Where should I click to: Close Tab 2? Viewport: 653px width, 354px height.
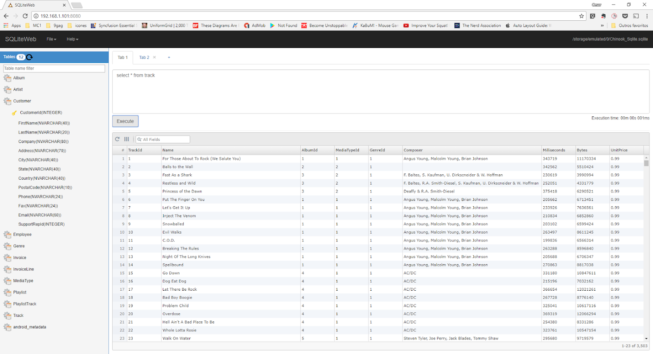pyautogui.click(x=154, y=58)
